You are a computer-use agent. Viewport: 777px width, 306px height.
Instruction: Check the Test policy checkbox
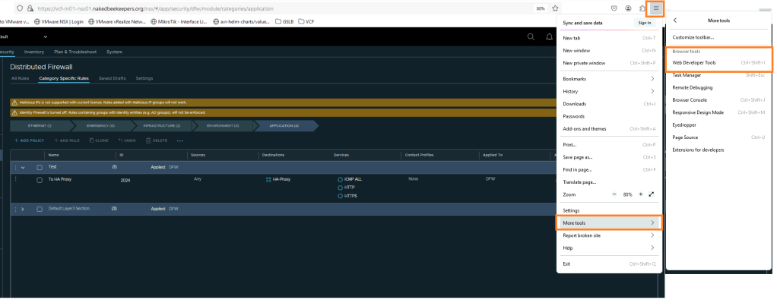click(40, 166)
